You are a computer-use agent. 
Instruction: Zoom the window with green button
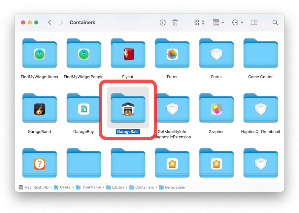[x=36, y=22]
